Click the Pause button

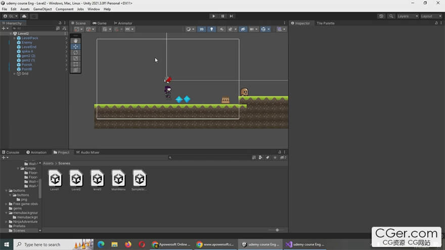(223, 16)
